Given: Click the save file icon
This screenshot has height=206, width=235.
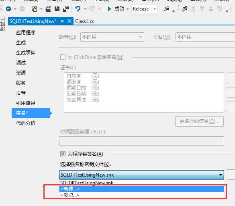Looking at the screenshot, I should 57,9.
